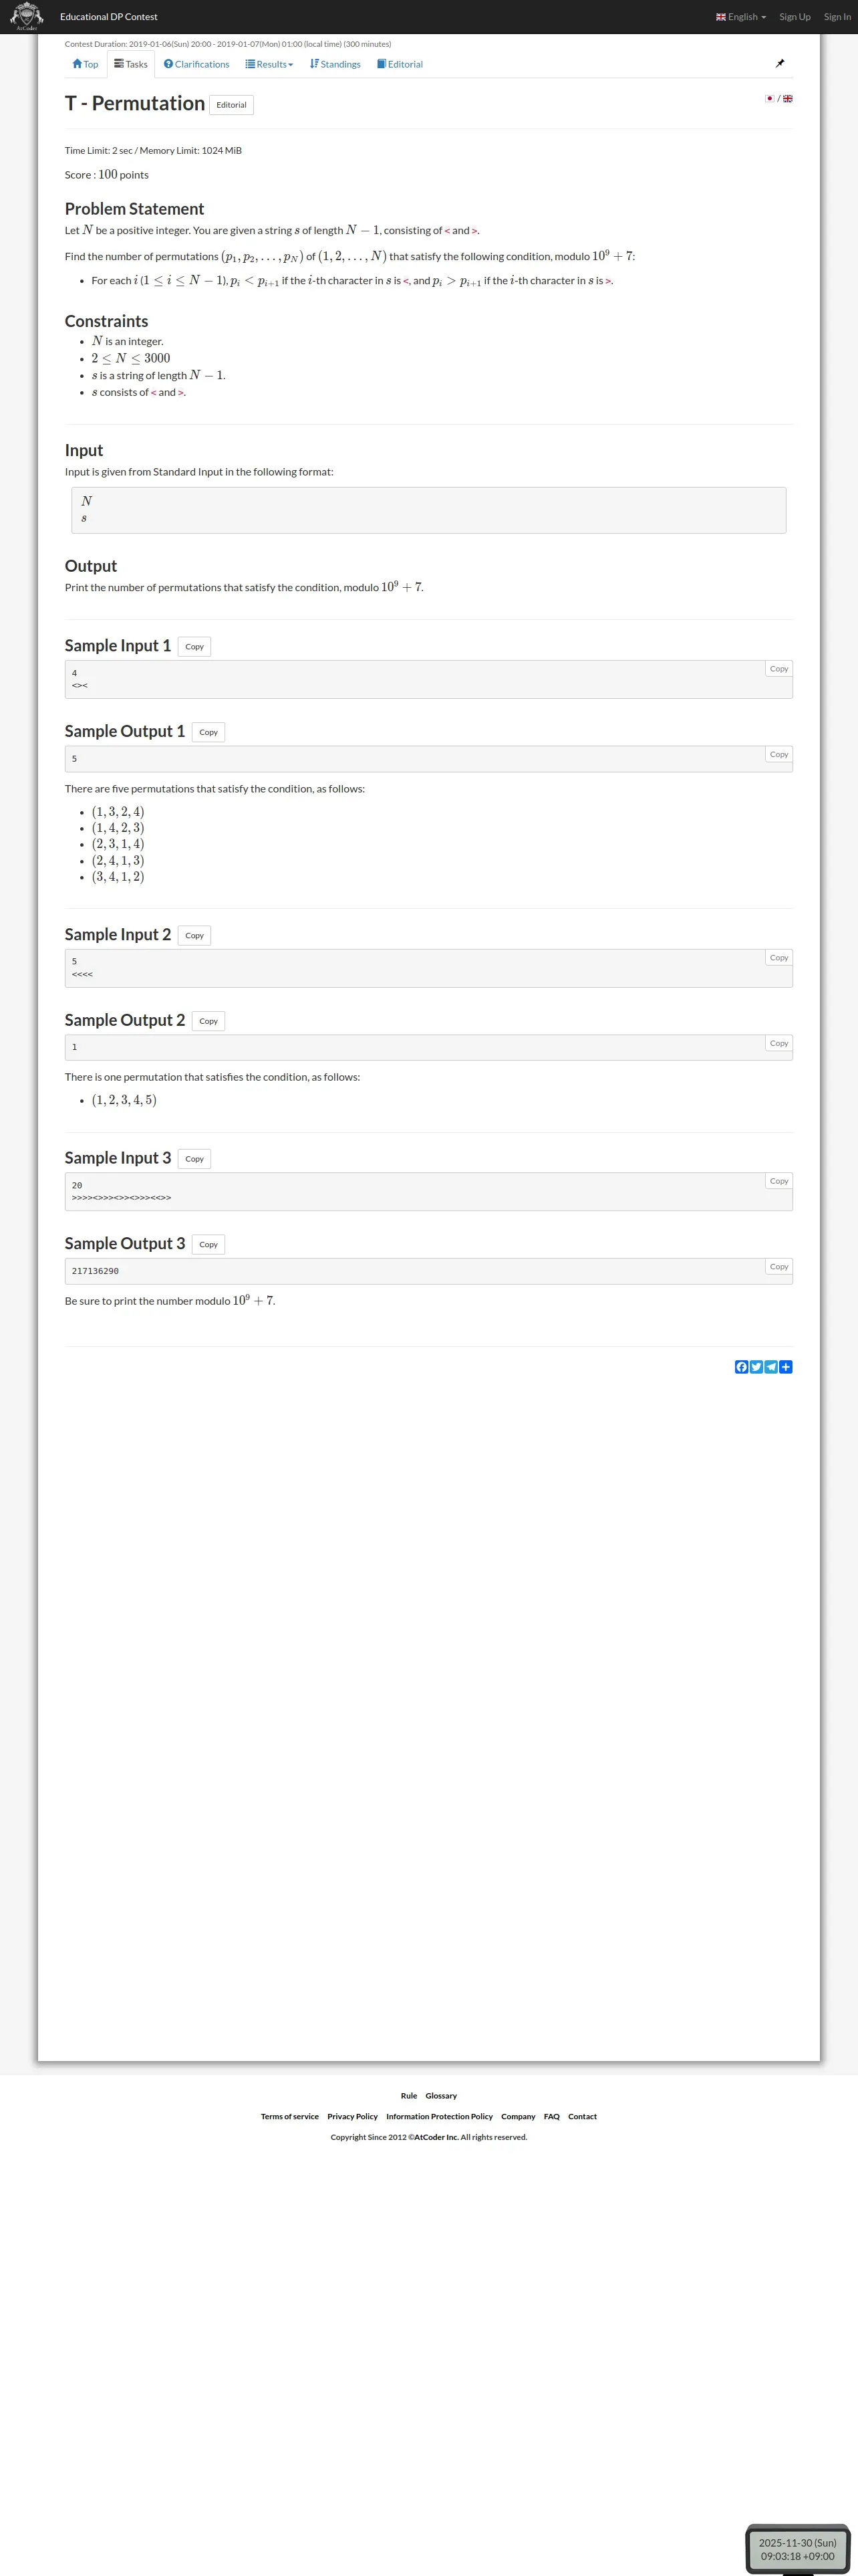Click the Educational DP Contest header title
This screenshot has width=858, height=2576.
(109, 17)
